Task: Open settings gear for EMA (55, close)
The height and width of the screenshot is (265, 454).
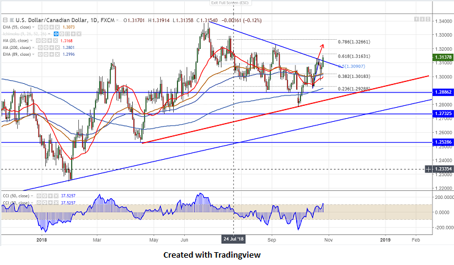Action: 46,27
